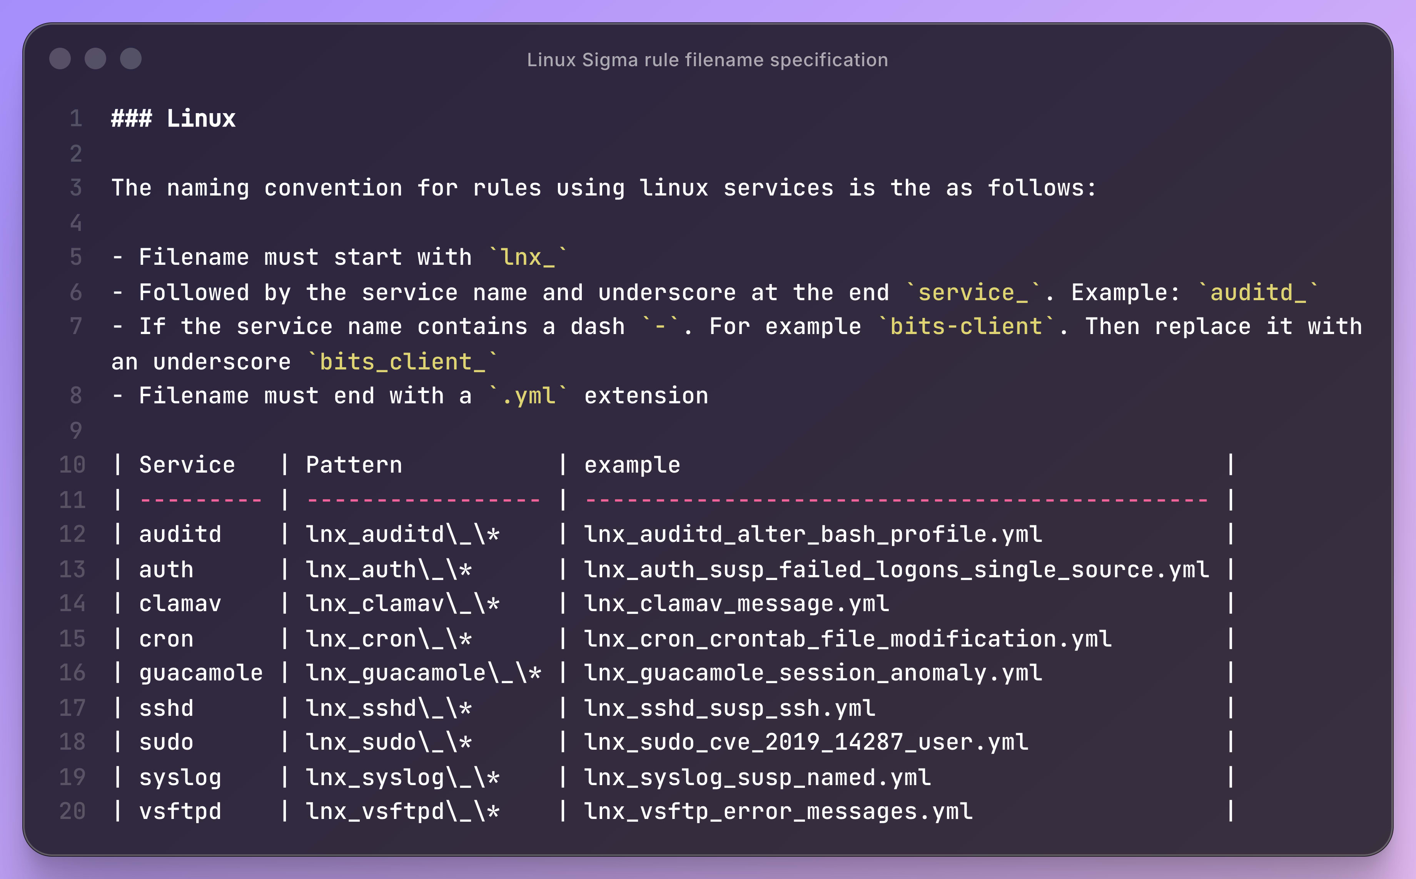
Task: Click the lnx_sshd\_\* pattern cell
Action: [388, 707]
